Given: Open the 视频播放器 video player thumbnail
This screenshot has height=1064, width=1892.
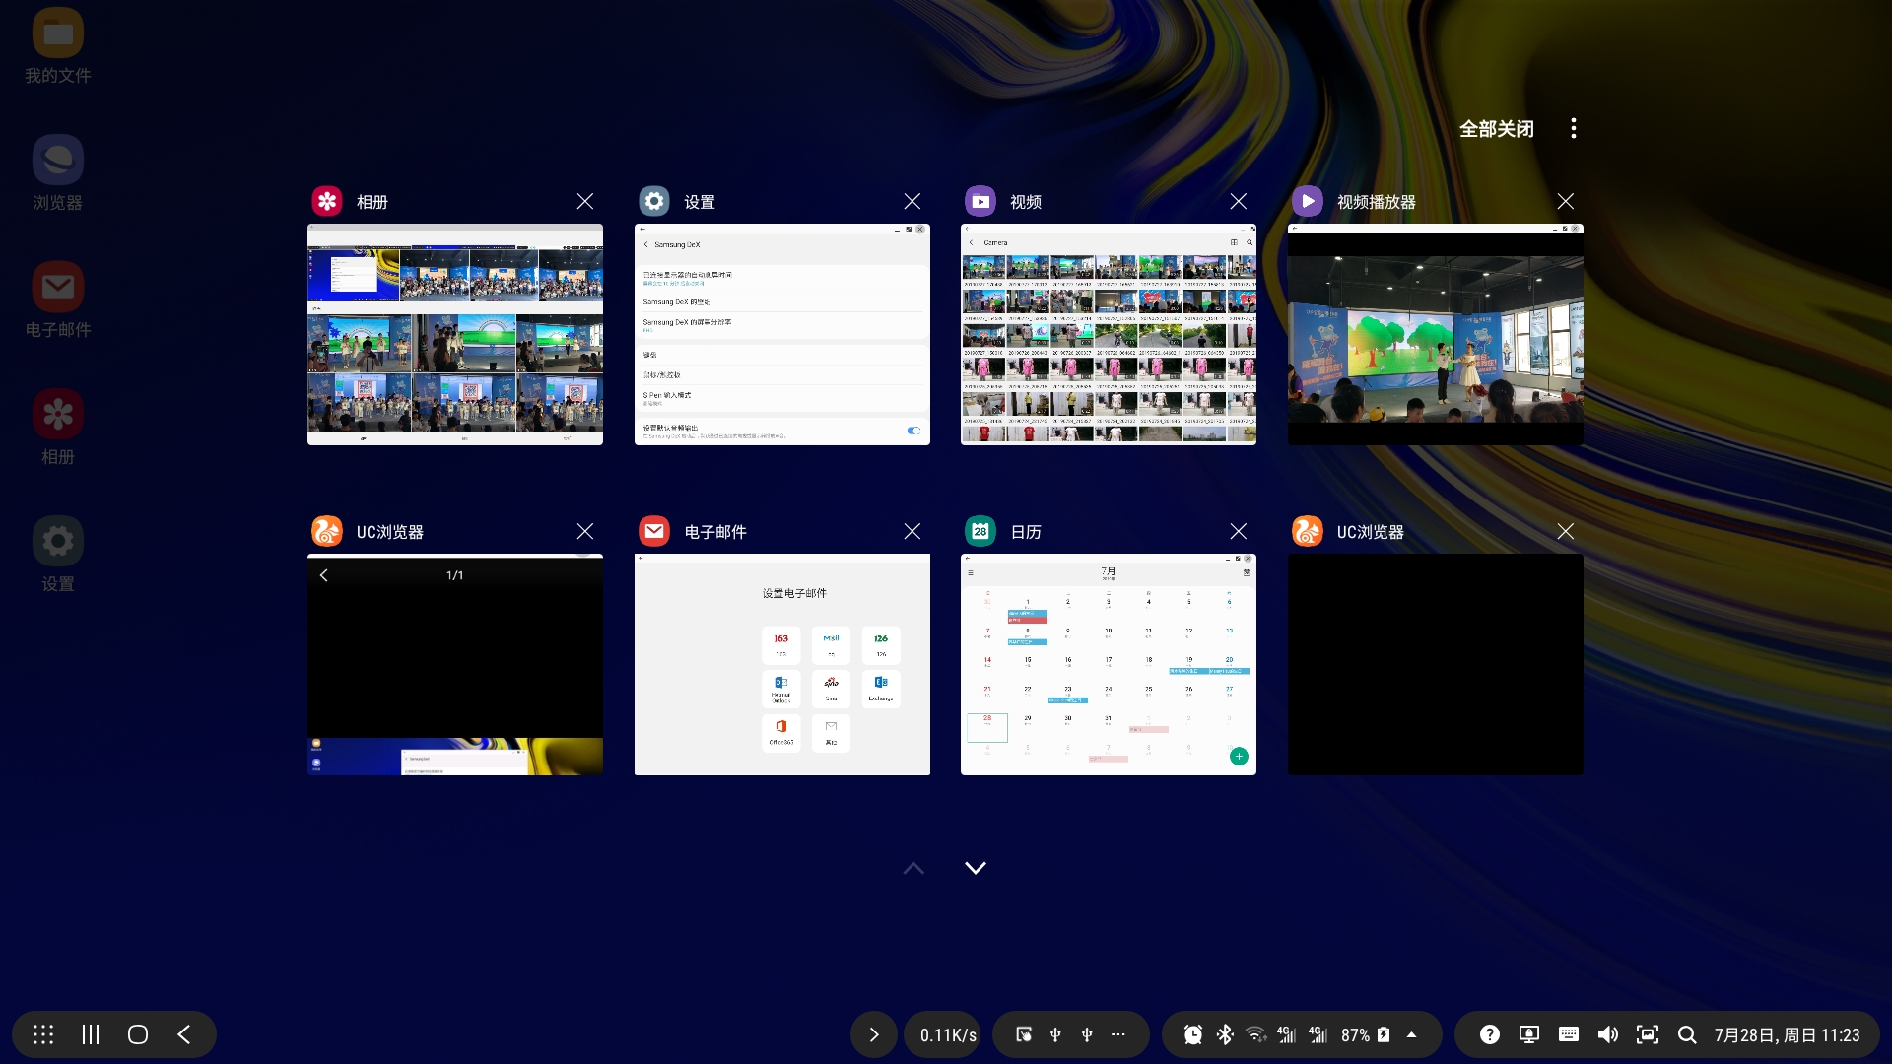Looking at the screenshot, I should click(x=1435, y=334).
